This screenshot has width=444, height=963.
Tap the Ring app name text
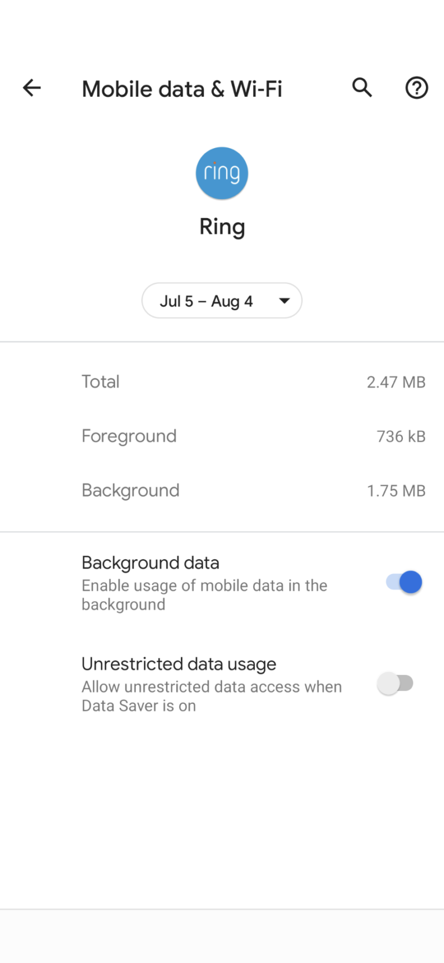[x=222, y=227]
